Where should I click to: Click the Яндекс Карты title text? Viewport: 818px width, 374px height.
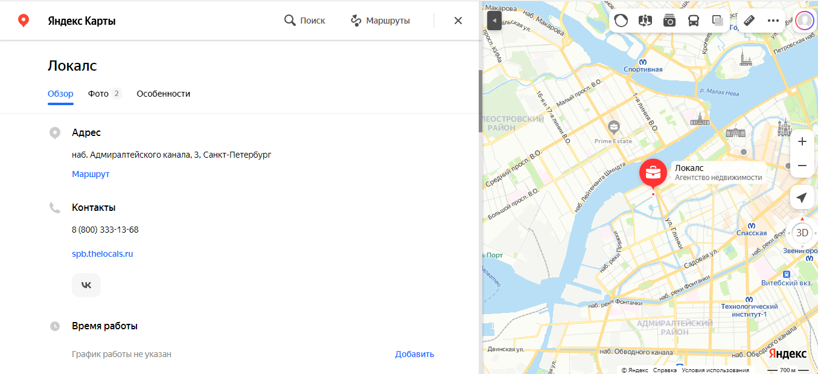click(81, 21)
